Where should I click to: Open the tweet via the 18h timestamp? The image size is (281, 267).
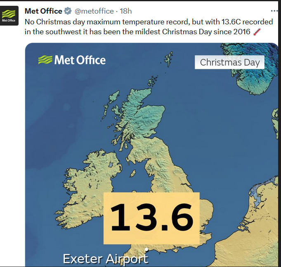tap(126, 11)
